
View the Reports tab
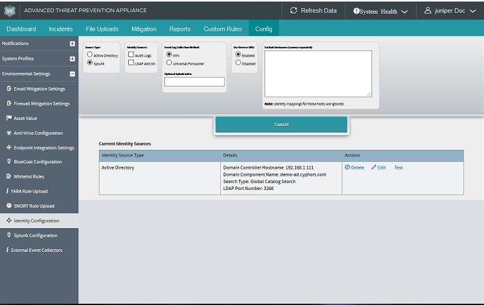point(180,29)
